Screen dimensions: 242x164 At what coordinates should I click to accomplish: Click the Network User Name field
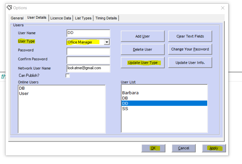88,68
